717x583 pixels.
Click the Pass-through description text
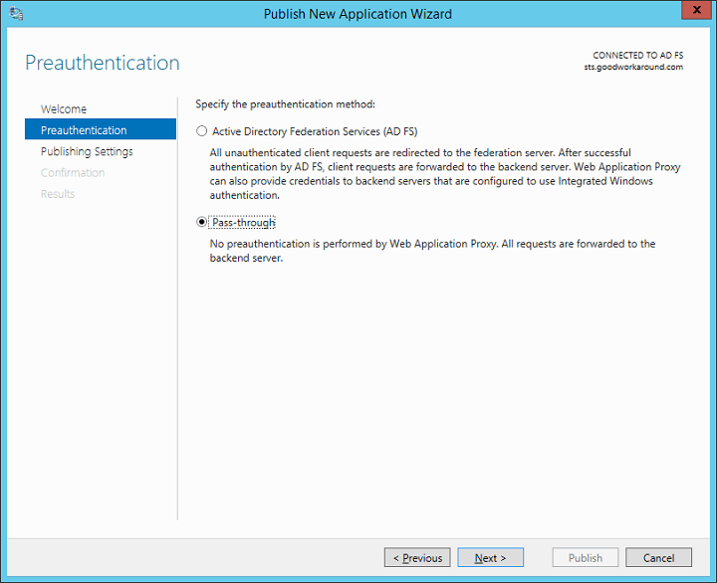click(x=432, y=251)
